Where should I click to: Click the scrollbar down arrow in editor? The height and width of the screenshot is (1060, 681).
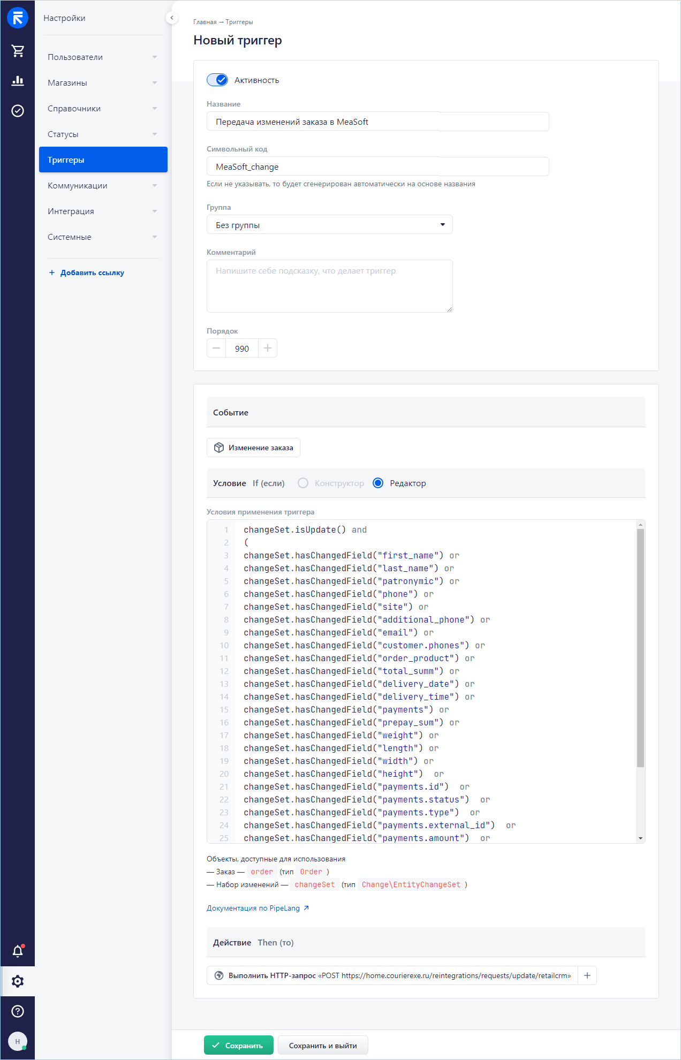click(x=640, y=838)
